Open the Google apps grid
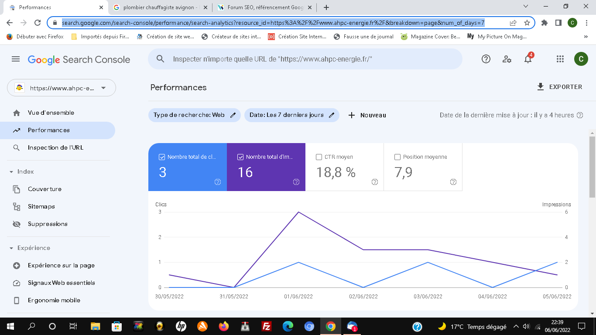This screenshot has width=596, height=335. 560,59
